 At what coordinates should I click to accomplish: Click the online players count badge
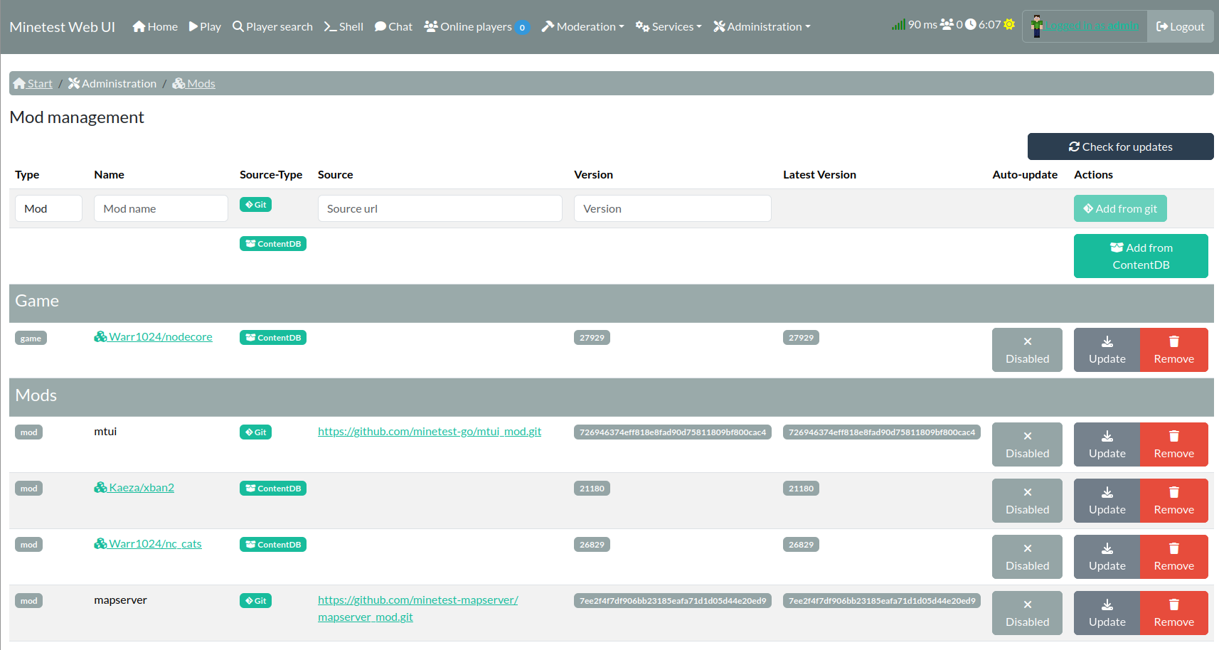click(x=522, y=28)
